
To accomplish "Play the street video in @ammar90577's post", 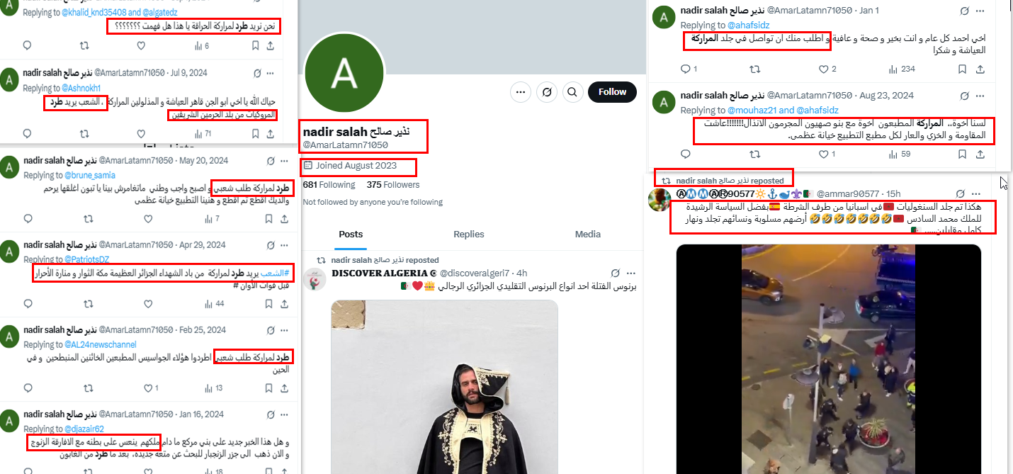I will click(x=828, y=359).
